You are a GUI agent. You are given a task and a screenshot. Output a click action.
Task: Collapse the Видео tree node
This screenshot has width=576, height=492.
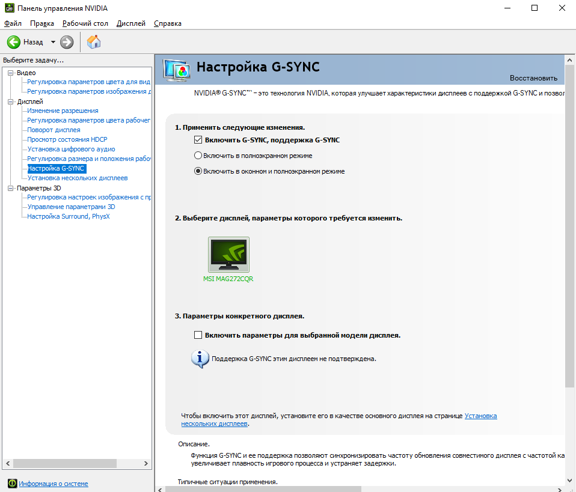11,73
